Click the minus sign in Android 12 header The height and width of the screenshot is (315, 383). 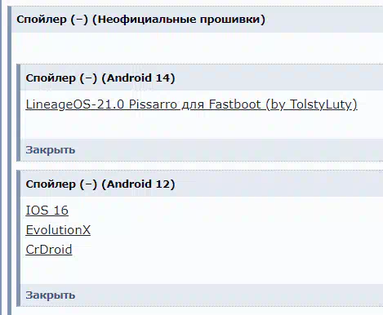click(88, 184)
